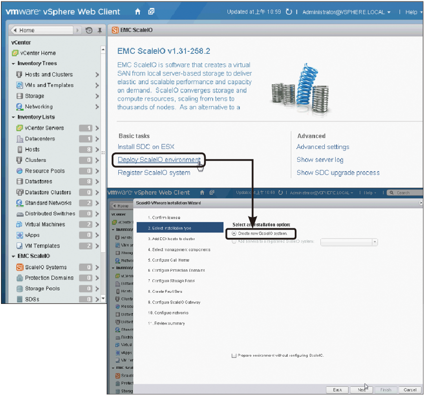425x396 pixels.
Task: Expand the Storage row chevron
Action: tap(97, 96)
